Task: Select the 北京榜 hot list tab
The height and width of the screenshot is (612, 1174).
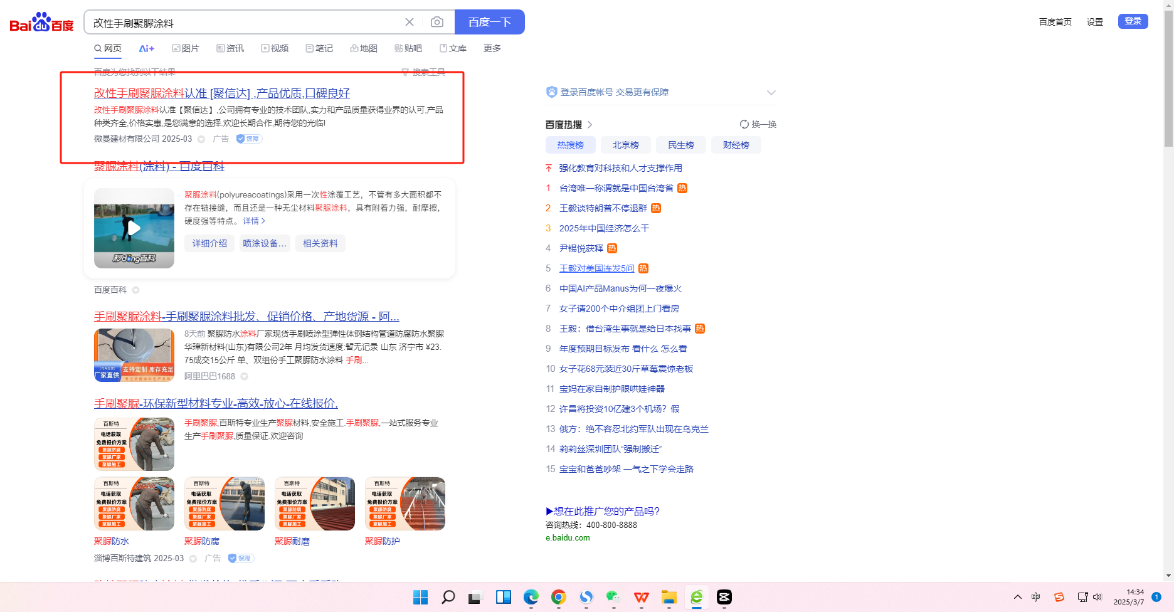Action: [x=625, y=145]
